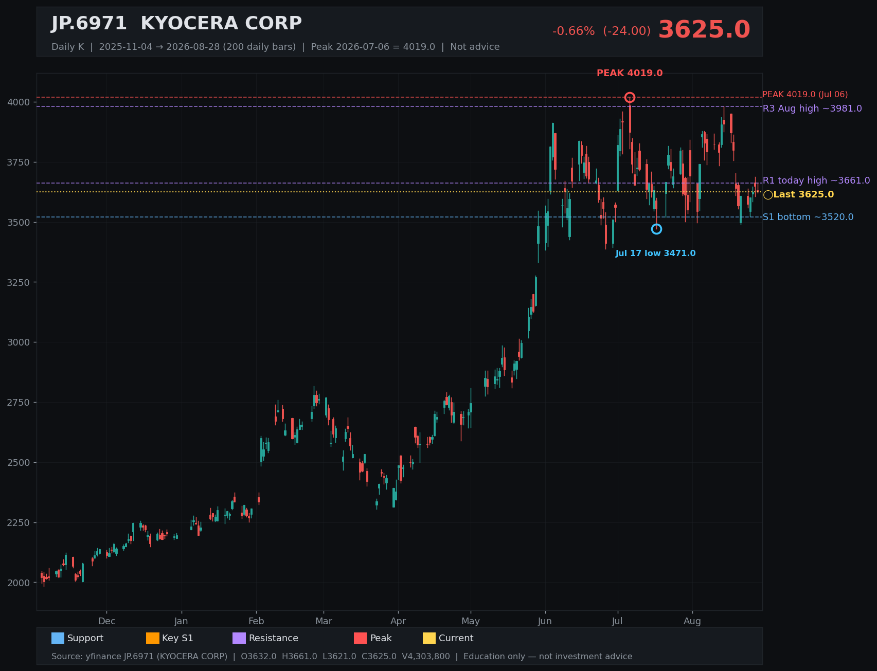Image resolution: width=877 pixels, height=671 pixels.
Task: Click the 2000 price-axis label
Action: point(19,583)
